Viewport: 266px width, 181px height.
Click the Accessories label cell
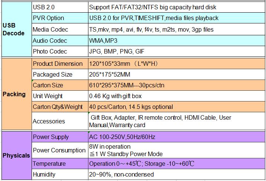coord(59,121)
